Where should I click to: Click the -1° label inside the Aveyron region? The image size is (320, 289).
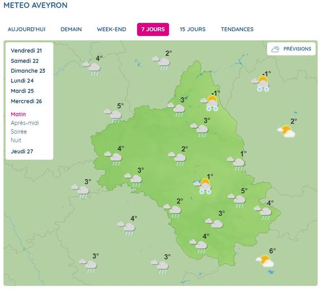(216, 93)
